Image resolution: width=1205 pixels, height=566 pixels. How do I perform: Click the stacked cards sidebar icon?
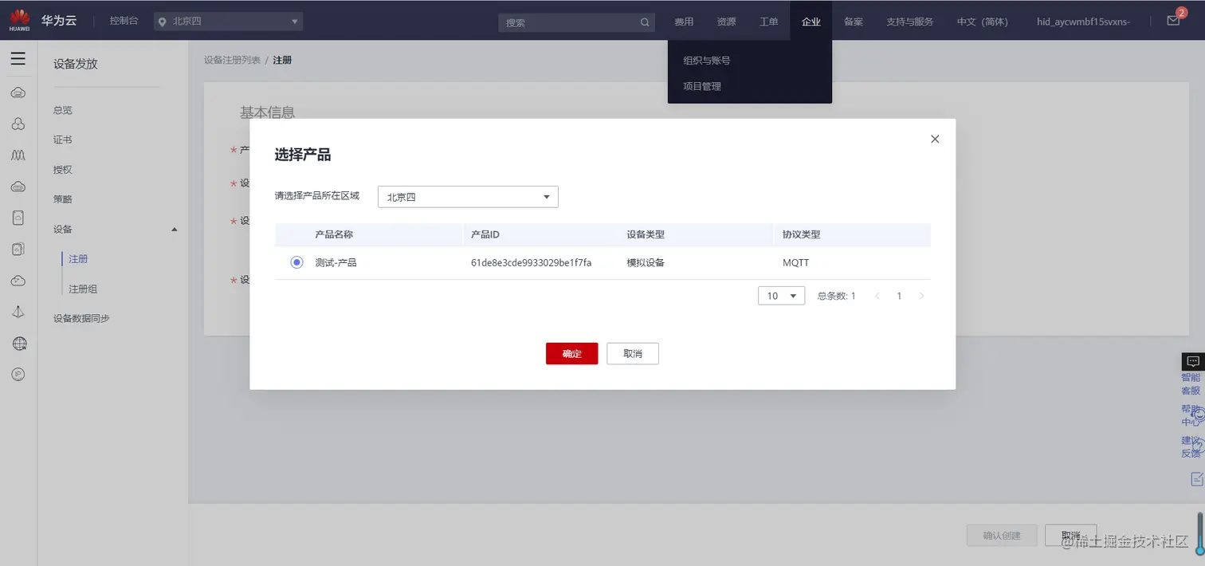coord(18,249)
